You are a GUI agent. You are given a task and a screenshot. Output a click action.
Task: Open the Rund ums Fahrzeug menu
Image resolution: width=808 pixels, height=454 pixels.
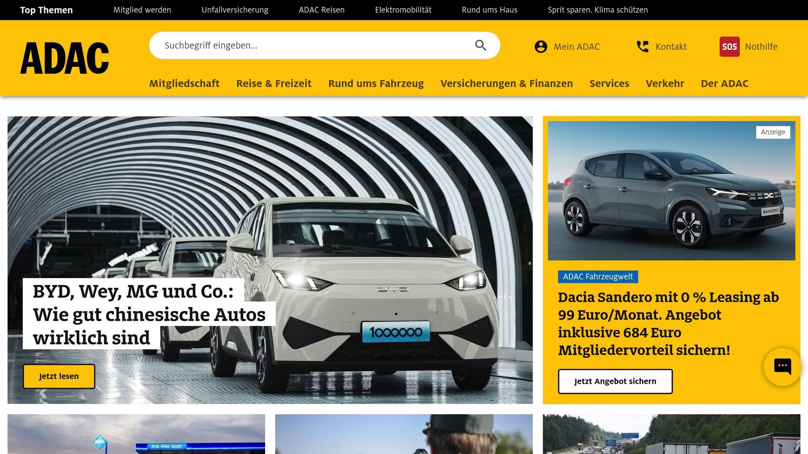(376, 84)
